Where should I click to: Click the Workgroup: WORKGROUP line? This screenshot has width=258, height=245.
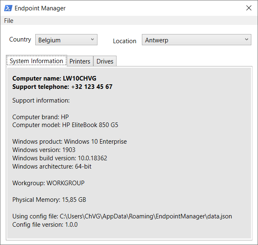[49, 183]
